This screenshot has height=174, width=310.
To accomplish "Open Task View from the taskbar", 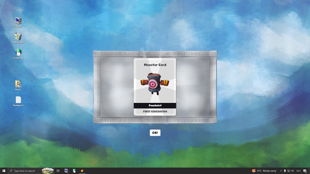I will [x=58, y=171].
